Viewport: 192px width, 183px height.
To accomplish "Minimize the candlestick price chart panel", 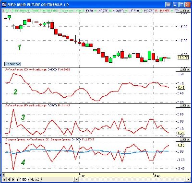I will pos(181,11).
